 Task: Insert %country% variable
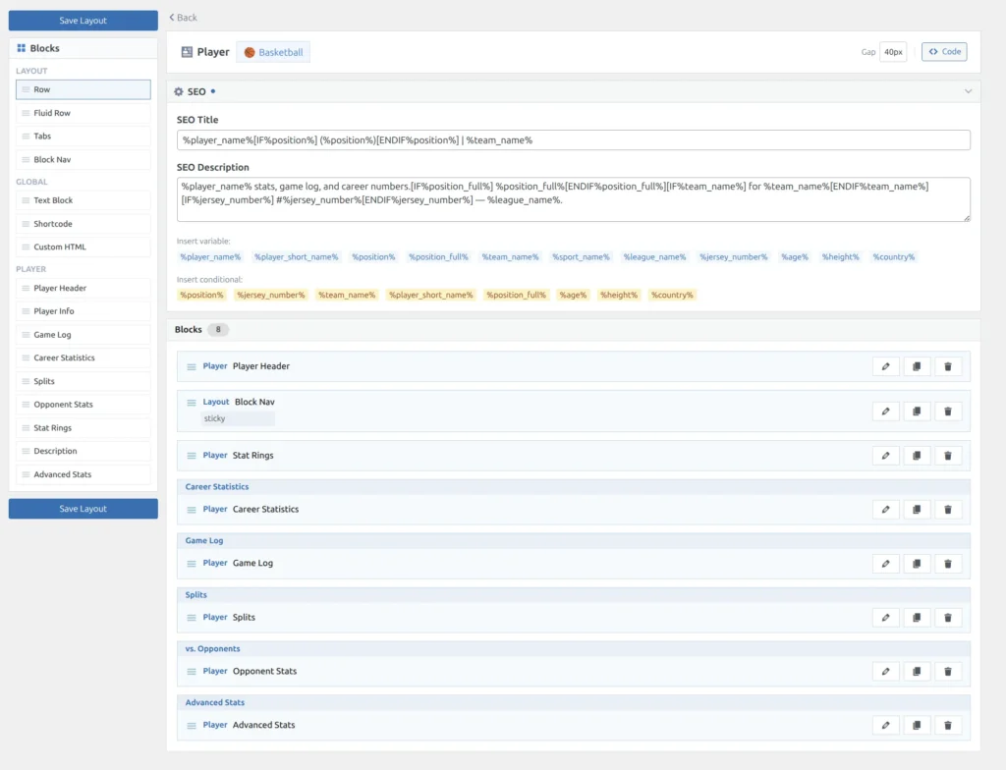pyautogui.click(x=894, y=256)
